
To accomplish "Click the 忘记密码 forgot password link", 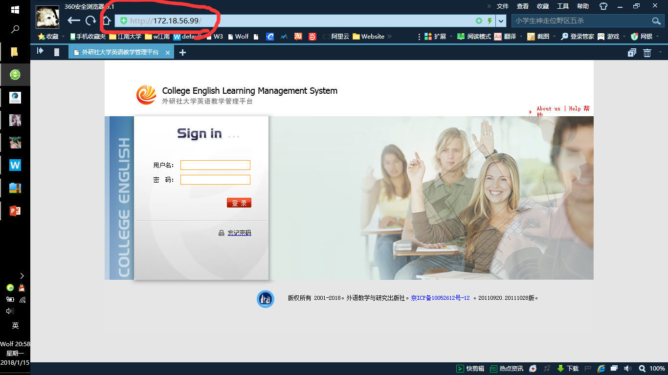I will 239,233.
